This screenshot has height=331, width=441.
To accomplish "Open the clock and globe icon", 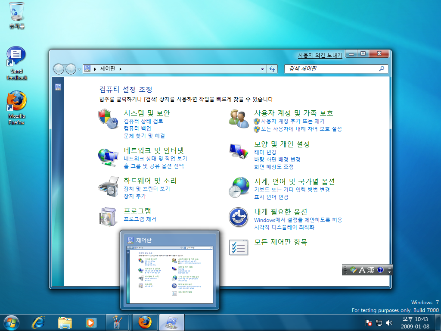I will pyautogui.click(x=239, y=187).
